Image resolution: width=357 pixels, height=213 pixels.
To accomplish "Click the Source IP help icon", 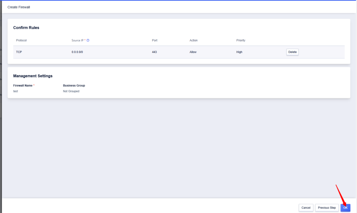I will point(88,41).
